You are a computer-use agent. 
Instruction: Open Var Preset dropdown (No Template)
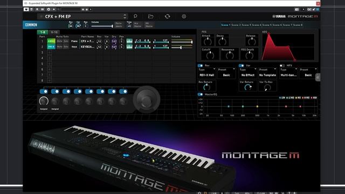coord(267,73)
